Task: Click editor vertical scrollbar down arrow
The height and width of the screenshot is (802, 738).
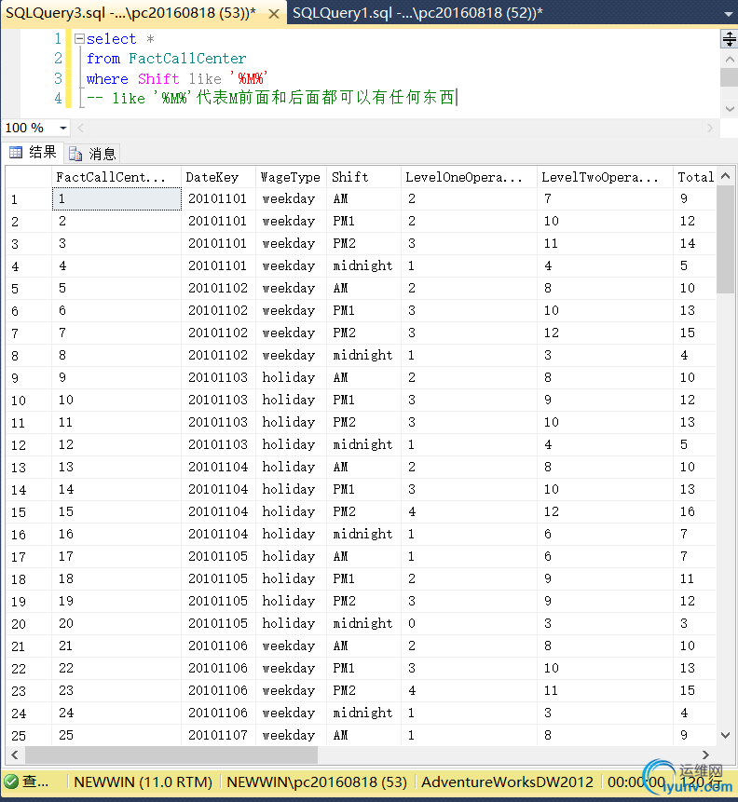Action: [x=730, y=109]
